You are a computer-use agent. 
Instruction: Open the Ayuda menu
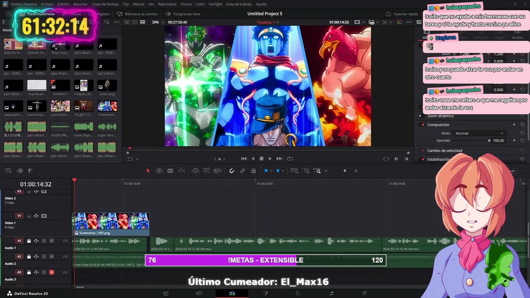click(x=261, y=4)
